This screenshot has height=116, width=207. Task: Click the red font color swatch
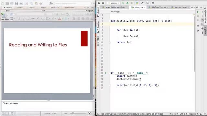(60, 19)
